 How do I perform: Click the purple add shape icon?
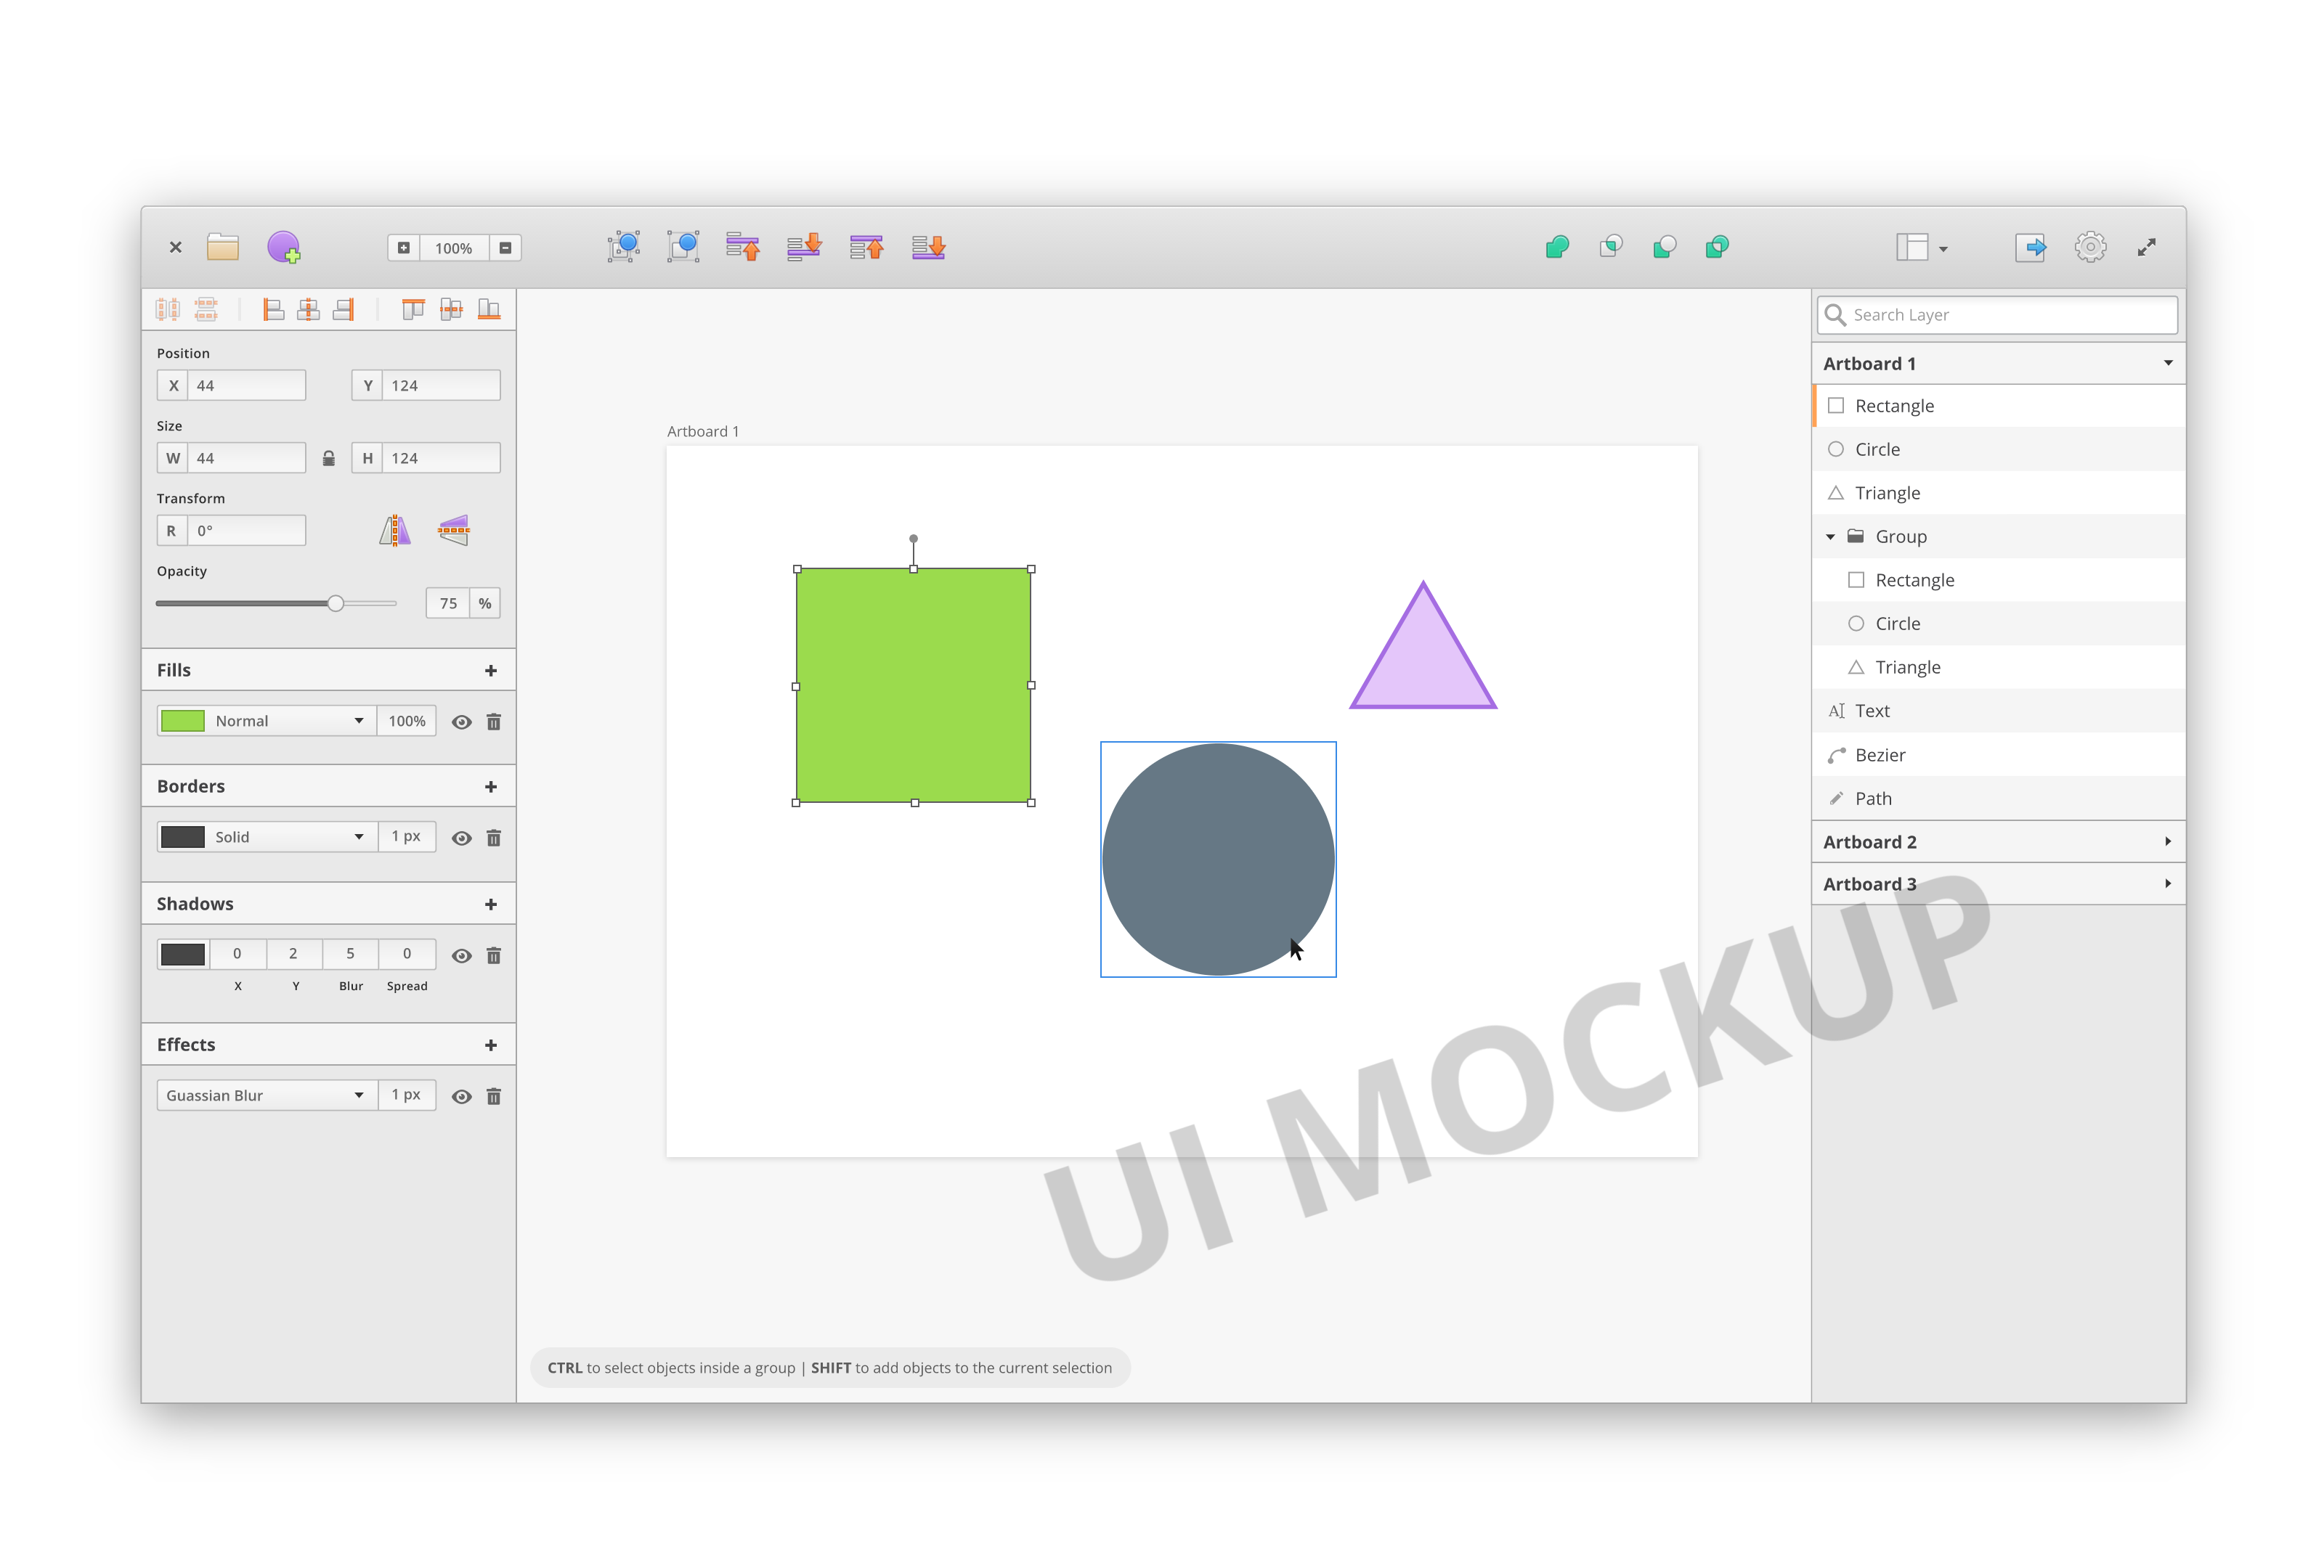click(x=284, y=247)
